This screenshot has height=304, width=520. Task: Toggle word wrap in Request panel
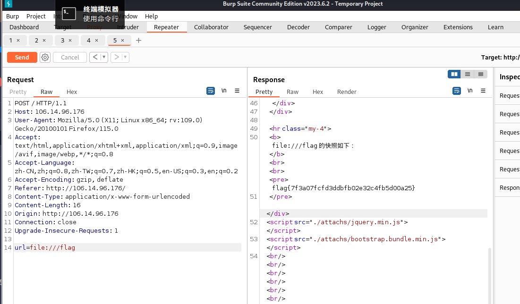(211, 91)
